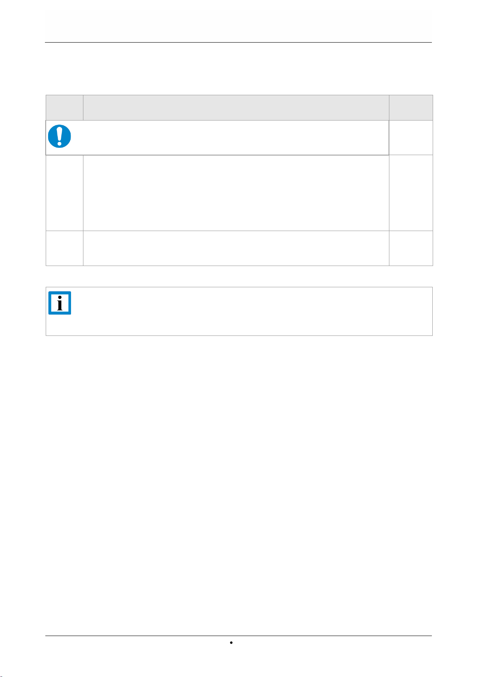Click the horizontal header rule at the page top
This screenshot has width=478, height=677.
point(238,42)
